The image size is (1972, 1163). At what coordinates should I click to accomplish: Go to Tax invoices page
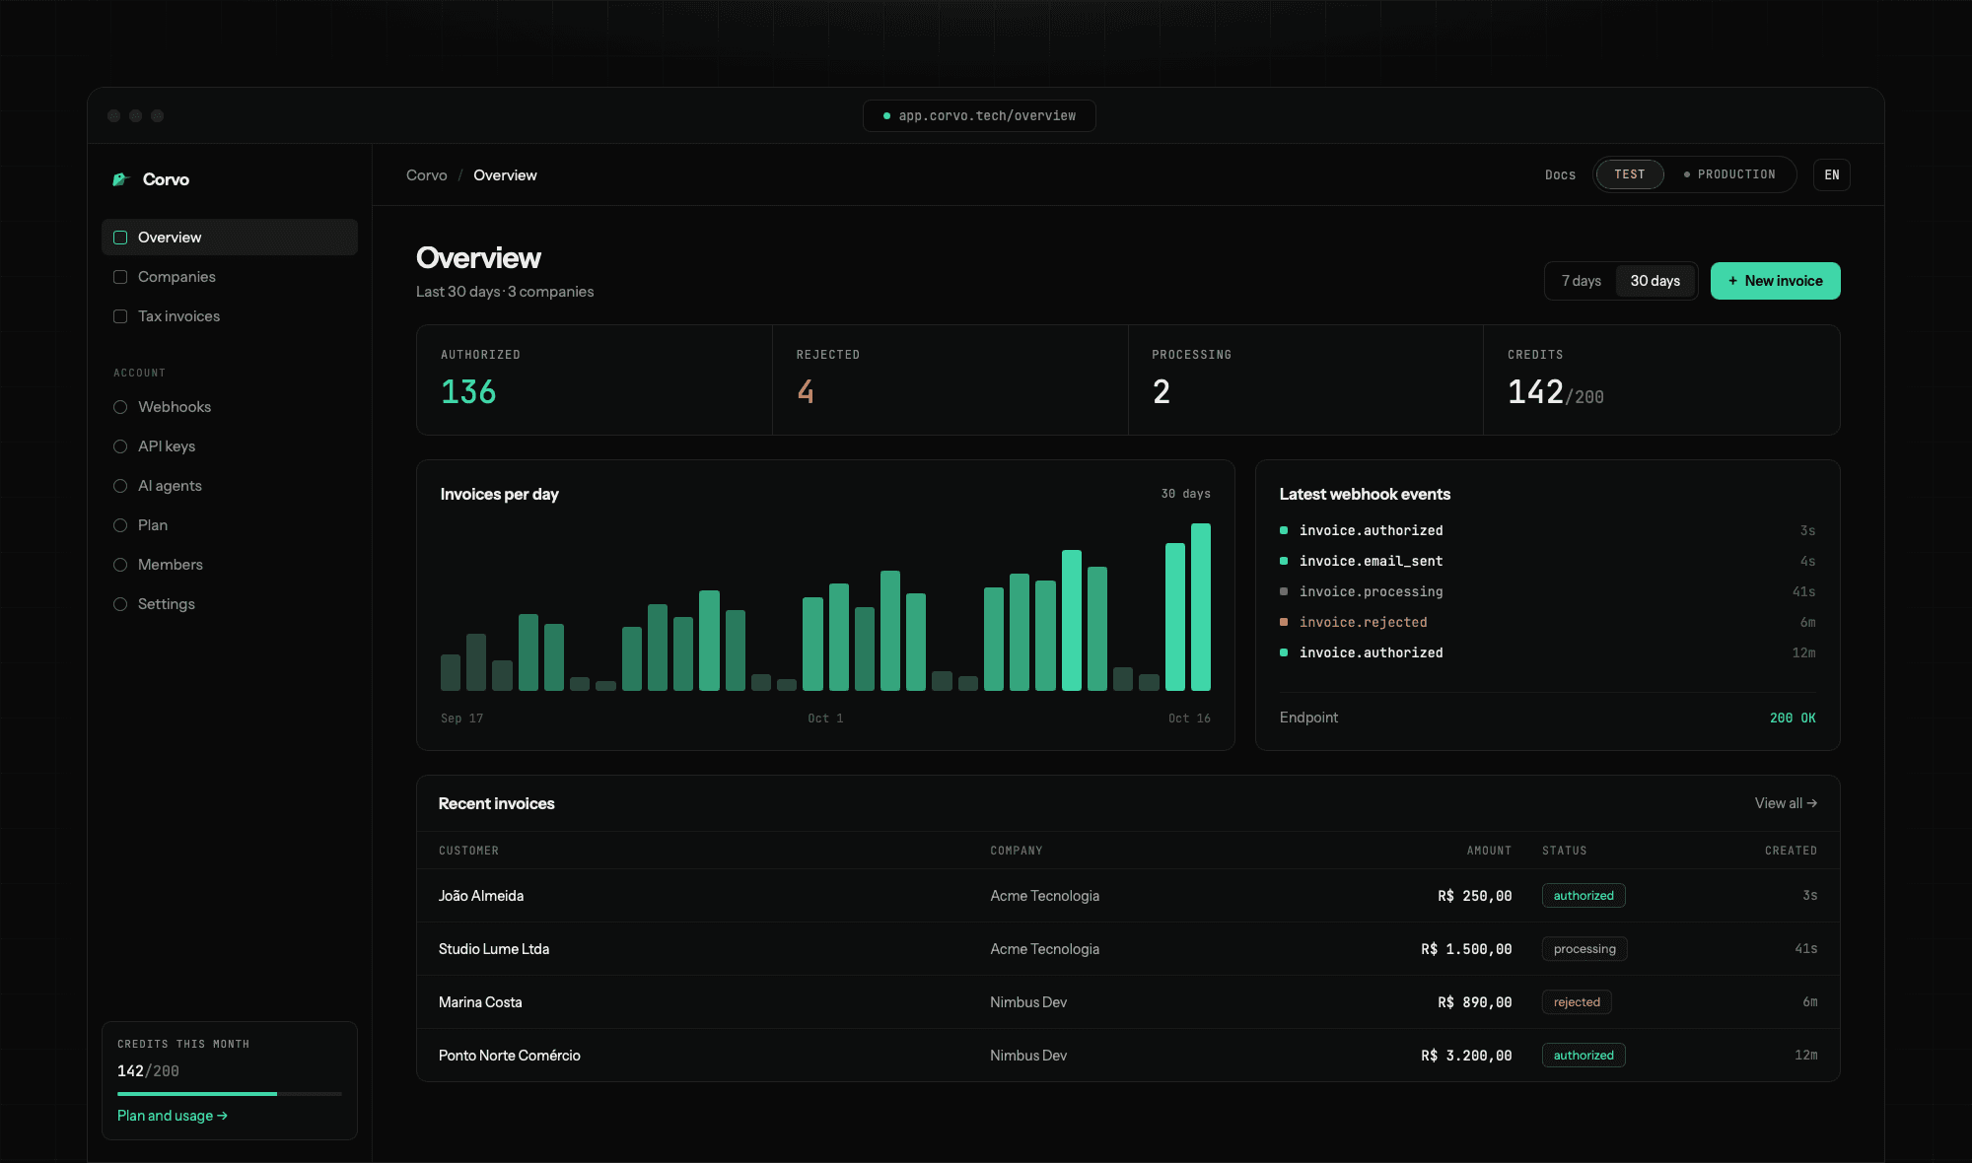point(230,316)
